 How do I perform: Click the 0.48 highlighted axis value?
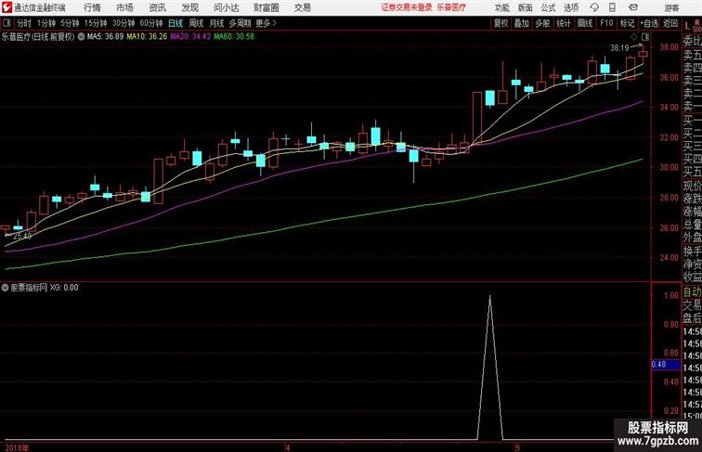pos(666,364)
